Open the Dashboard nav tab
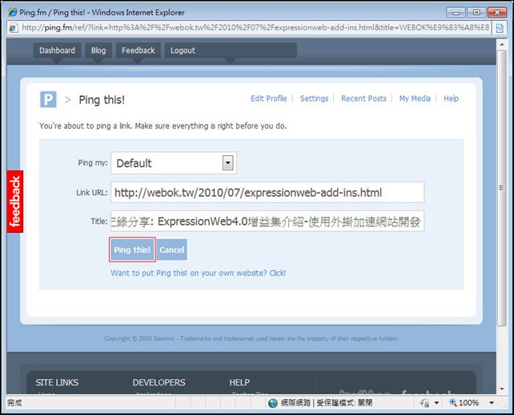The image size is (514, 415). [x=57, y=50]
